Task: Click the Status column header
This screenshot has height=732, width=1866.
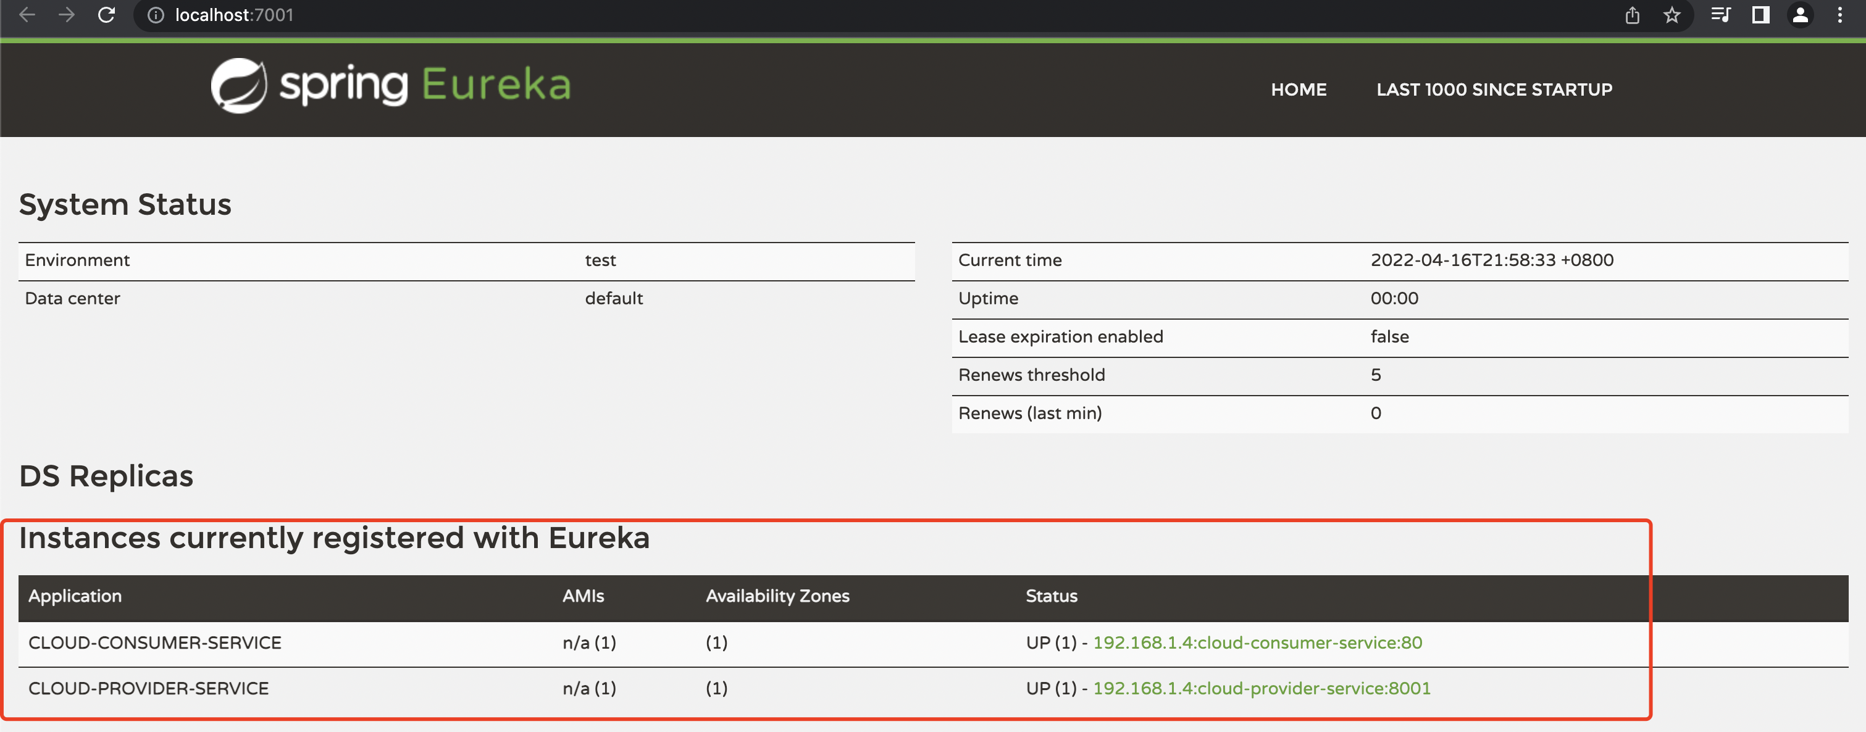Action: coord(1051,596)
